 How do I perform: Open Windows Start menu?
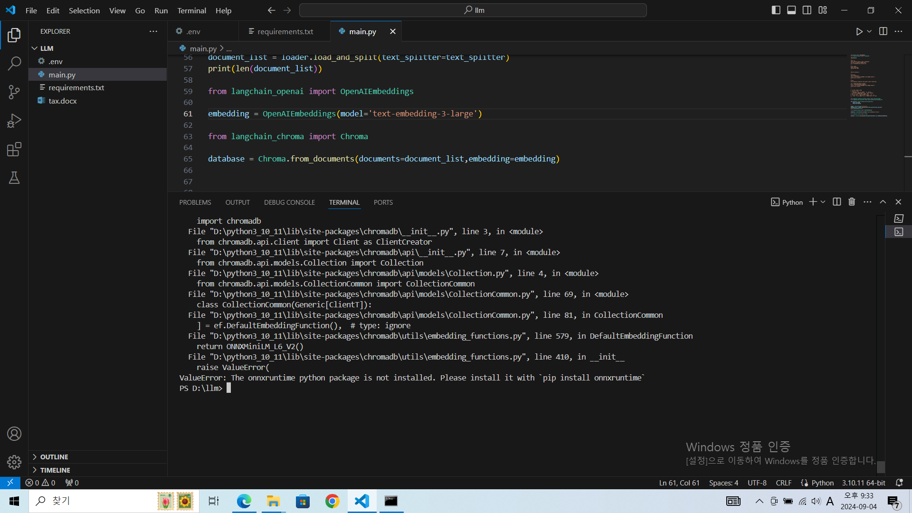[x=14, y=501]
